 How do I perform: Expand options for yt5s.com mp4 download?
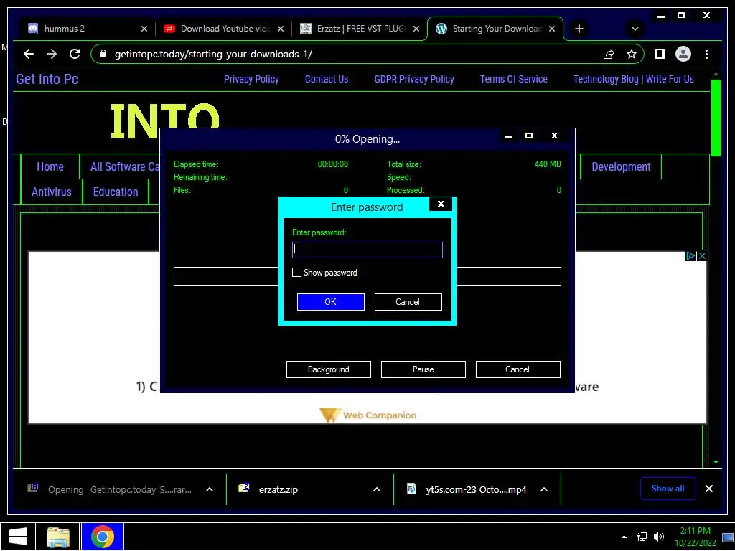point(544,489)
